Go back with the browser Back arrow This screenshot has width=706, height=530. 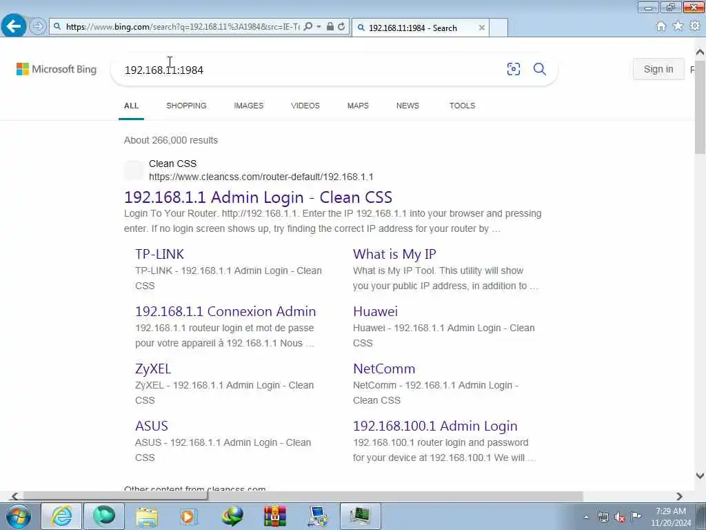pyautogui.click(x=14, y=26)
